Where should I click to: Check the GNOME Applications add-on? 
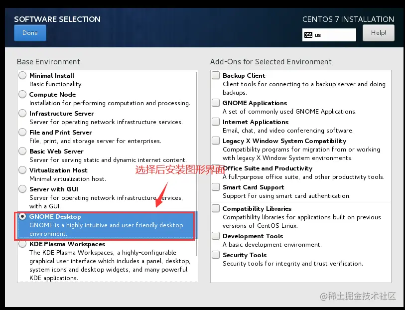[216, 103]
